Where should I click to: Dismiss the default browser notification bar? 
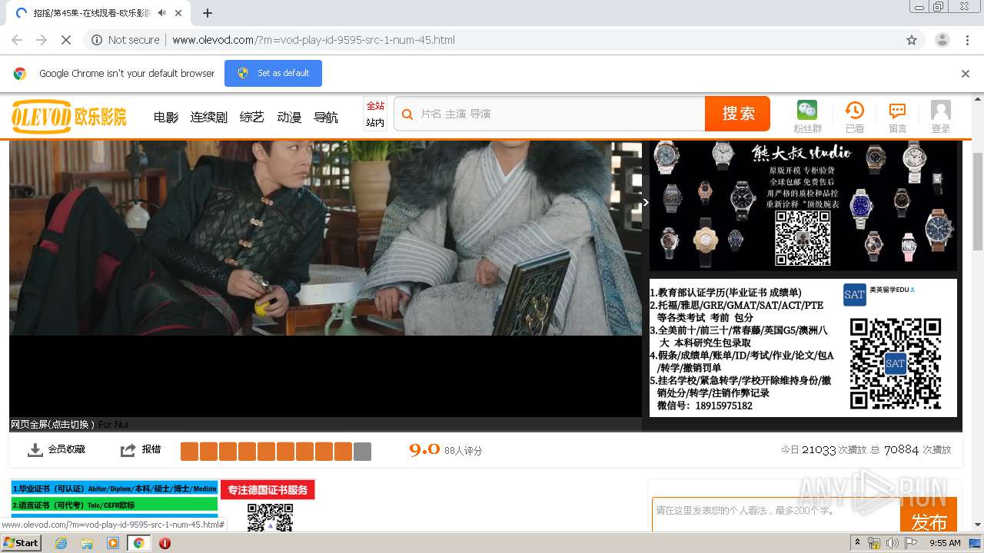coord(966,74)
